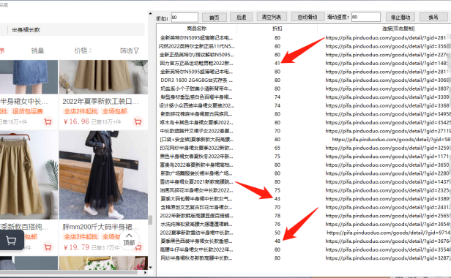The width and height of the screenshot is (451, 278).
Task: Select the row 啄木鸟卡其色半身裙女夏季2022
Action: 196,122
